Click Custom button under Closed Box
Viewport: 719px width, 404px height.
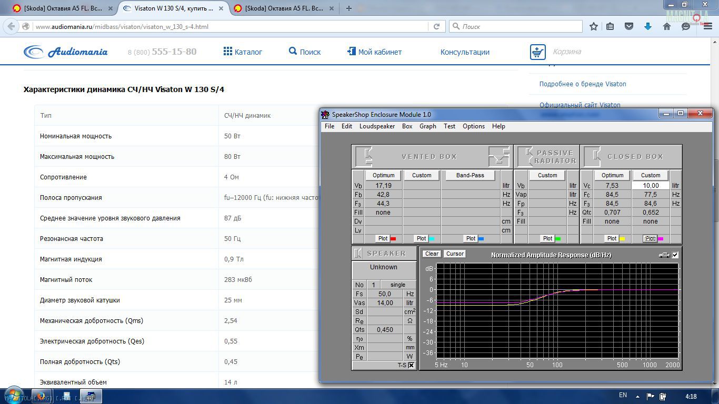coord(651,175)
